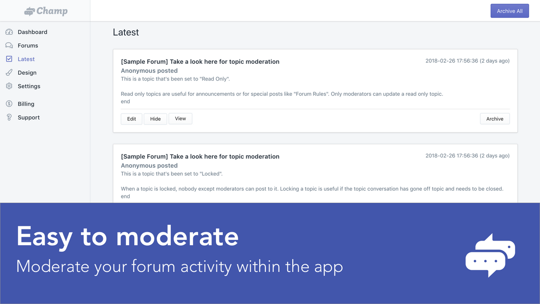This screenshot has height=304, width=540.
Task: Click the Dashboard cloud icon
Action: point(9,32)
